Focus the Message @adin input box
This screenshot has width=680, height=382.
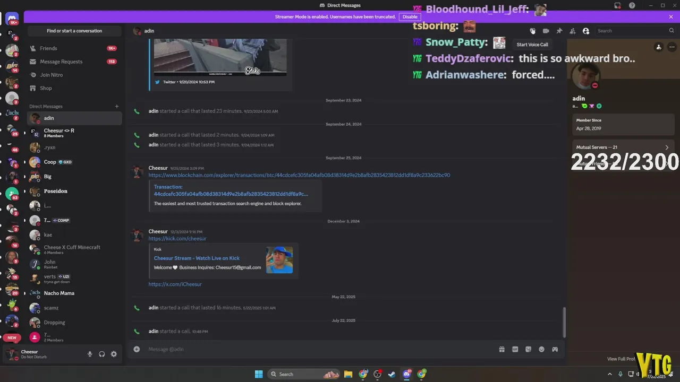point(319,349)
